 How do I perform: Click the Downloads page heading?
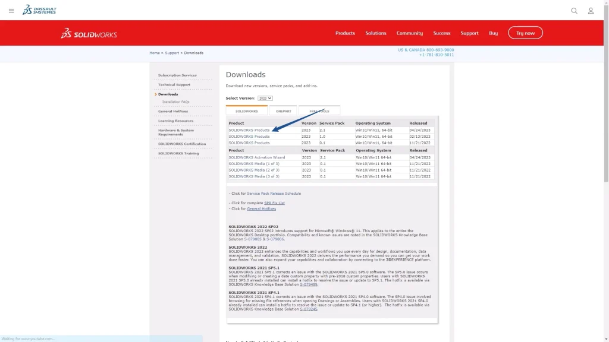pos(246,74)
